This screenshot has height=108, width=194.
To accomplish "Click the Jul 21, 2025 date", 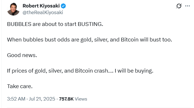I will 42,99.
